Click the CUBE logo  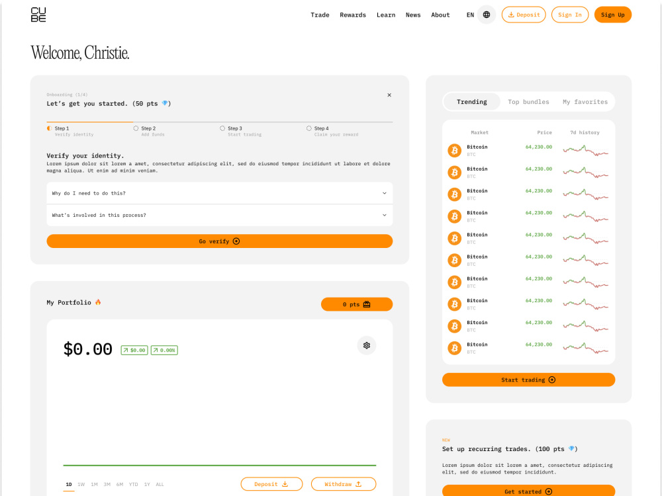coord(38,15)
